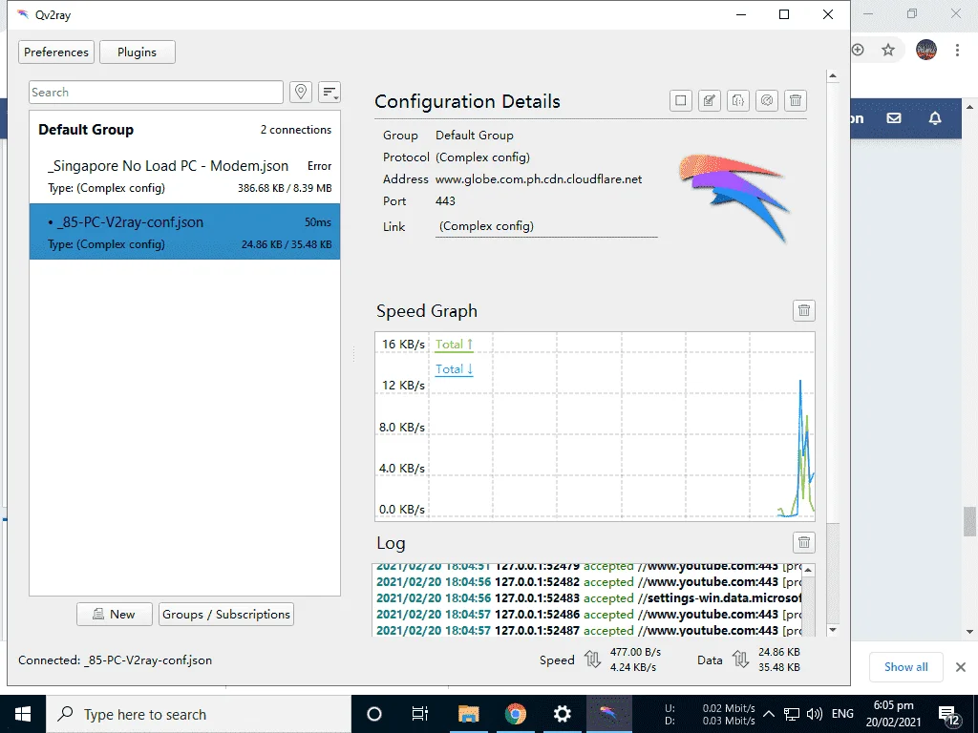
Task: Open the Windows Start menu
Action: pos(23,714)
